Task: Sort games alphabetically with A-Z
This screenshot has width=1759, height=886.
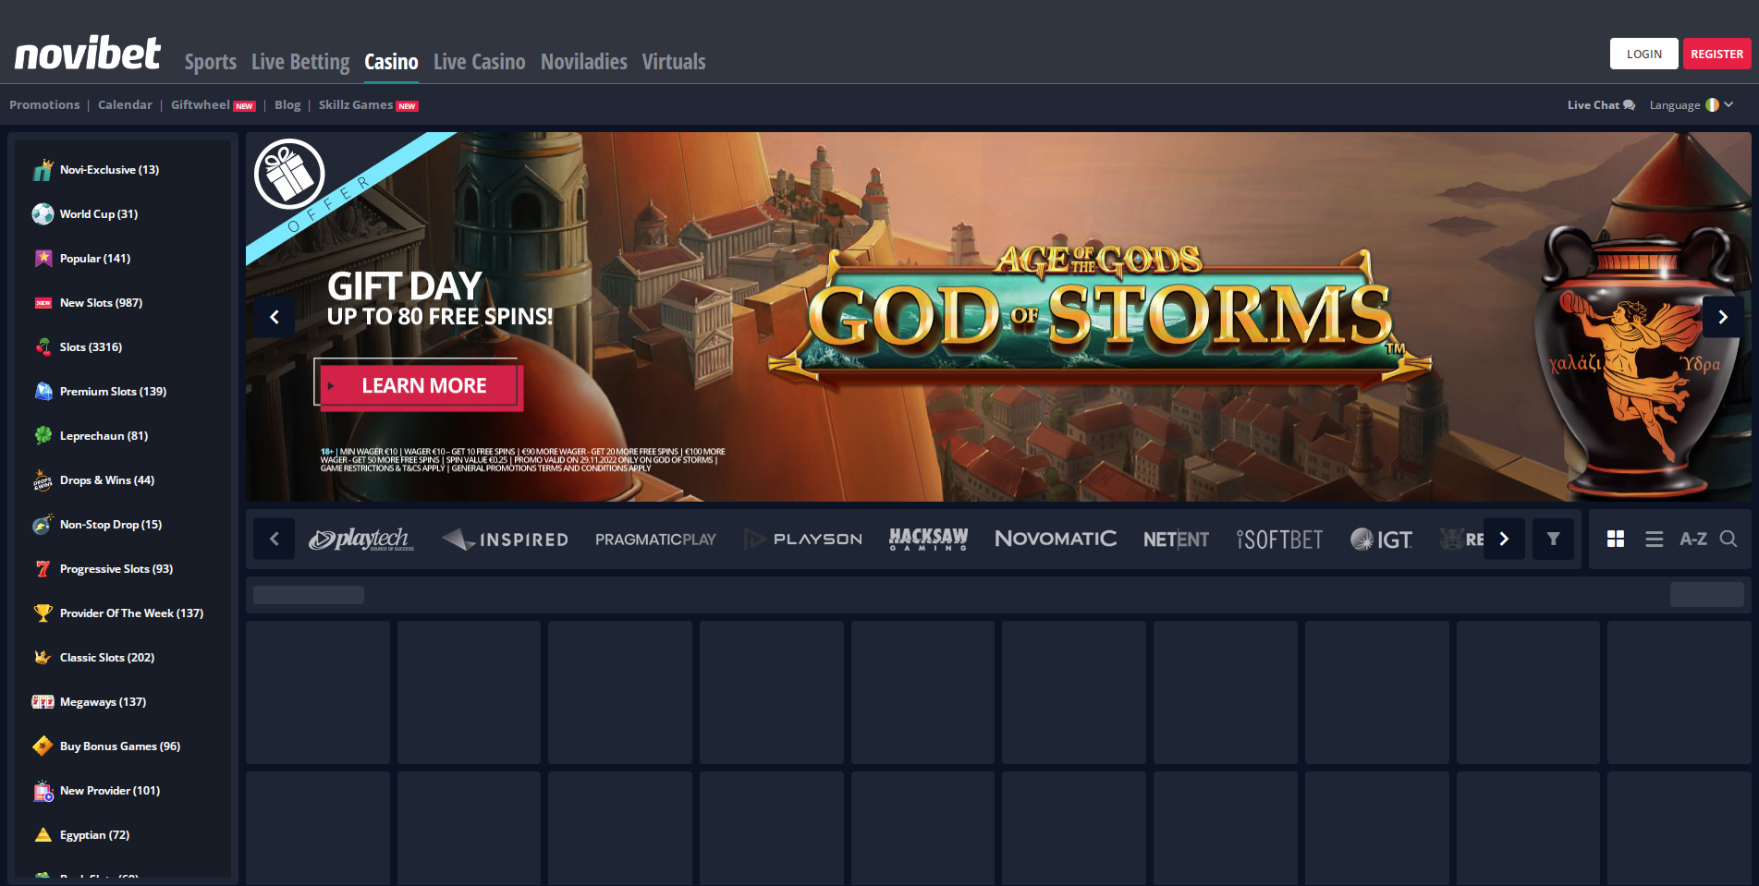Action: [1693, 539]
